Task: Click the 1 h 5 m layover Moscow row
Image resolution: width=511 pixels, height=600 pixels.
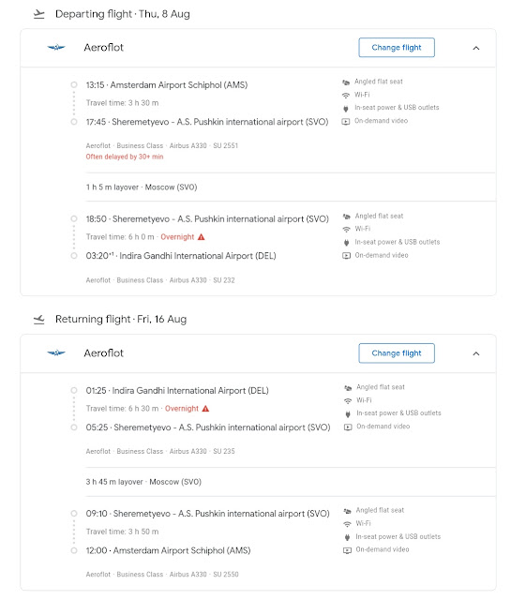Action: pyautogui.click(x=291, y=187)
